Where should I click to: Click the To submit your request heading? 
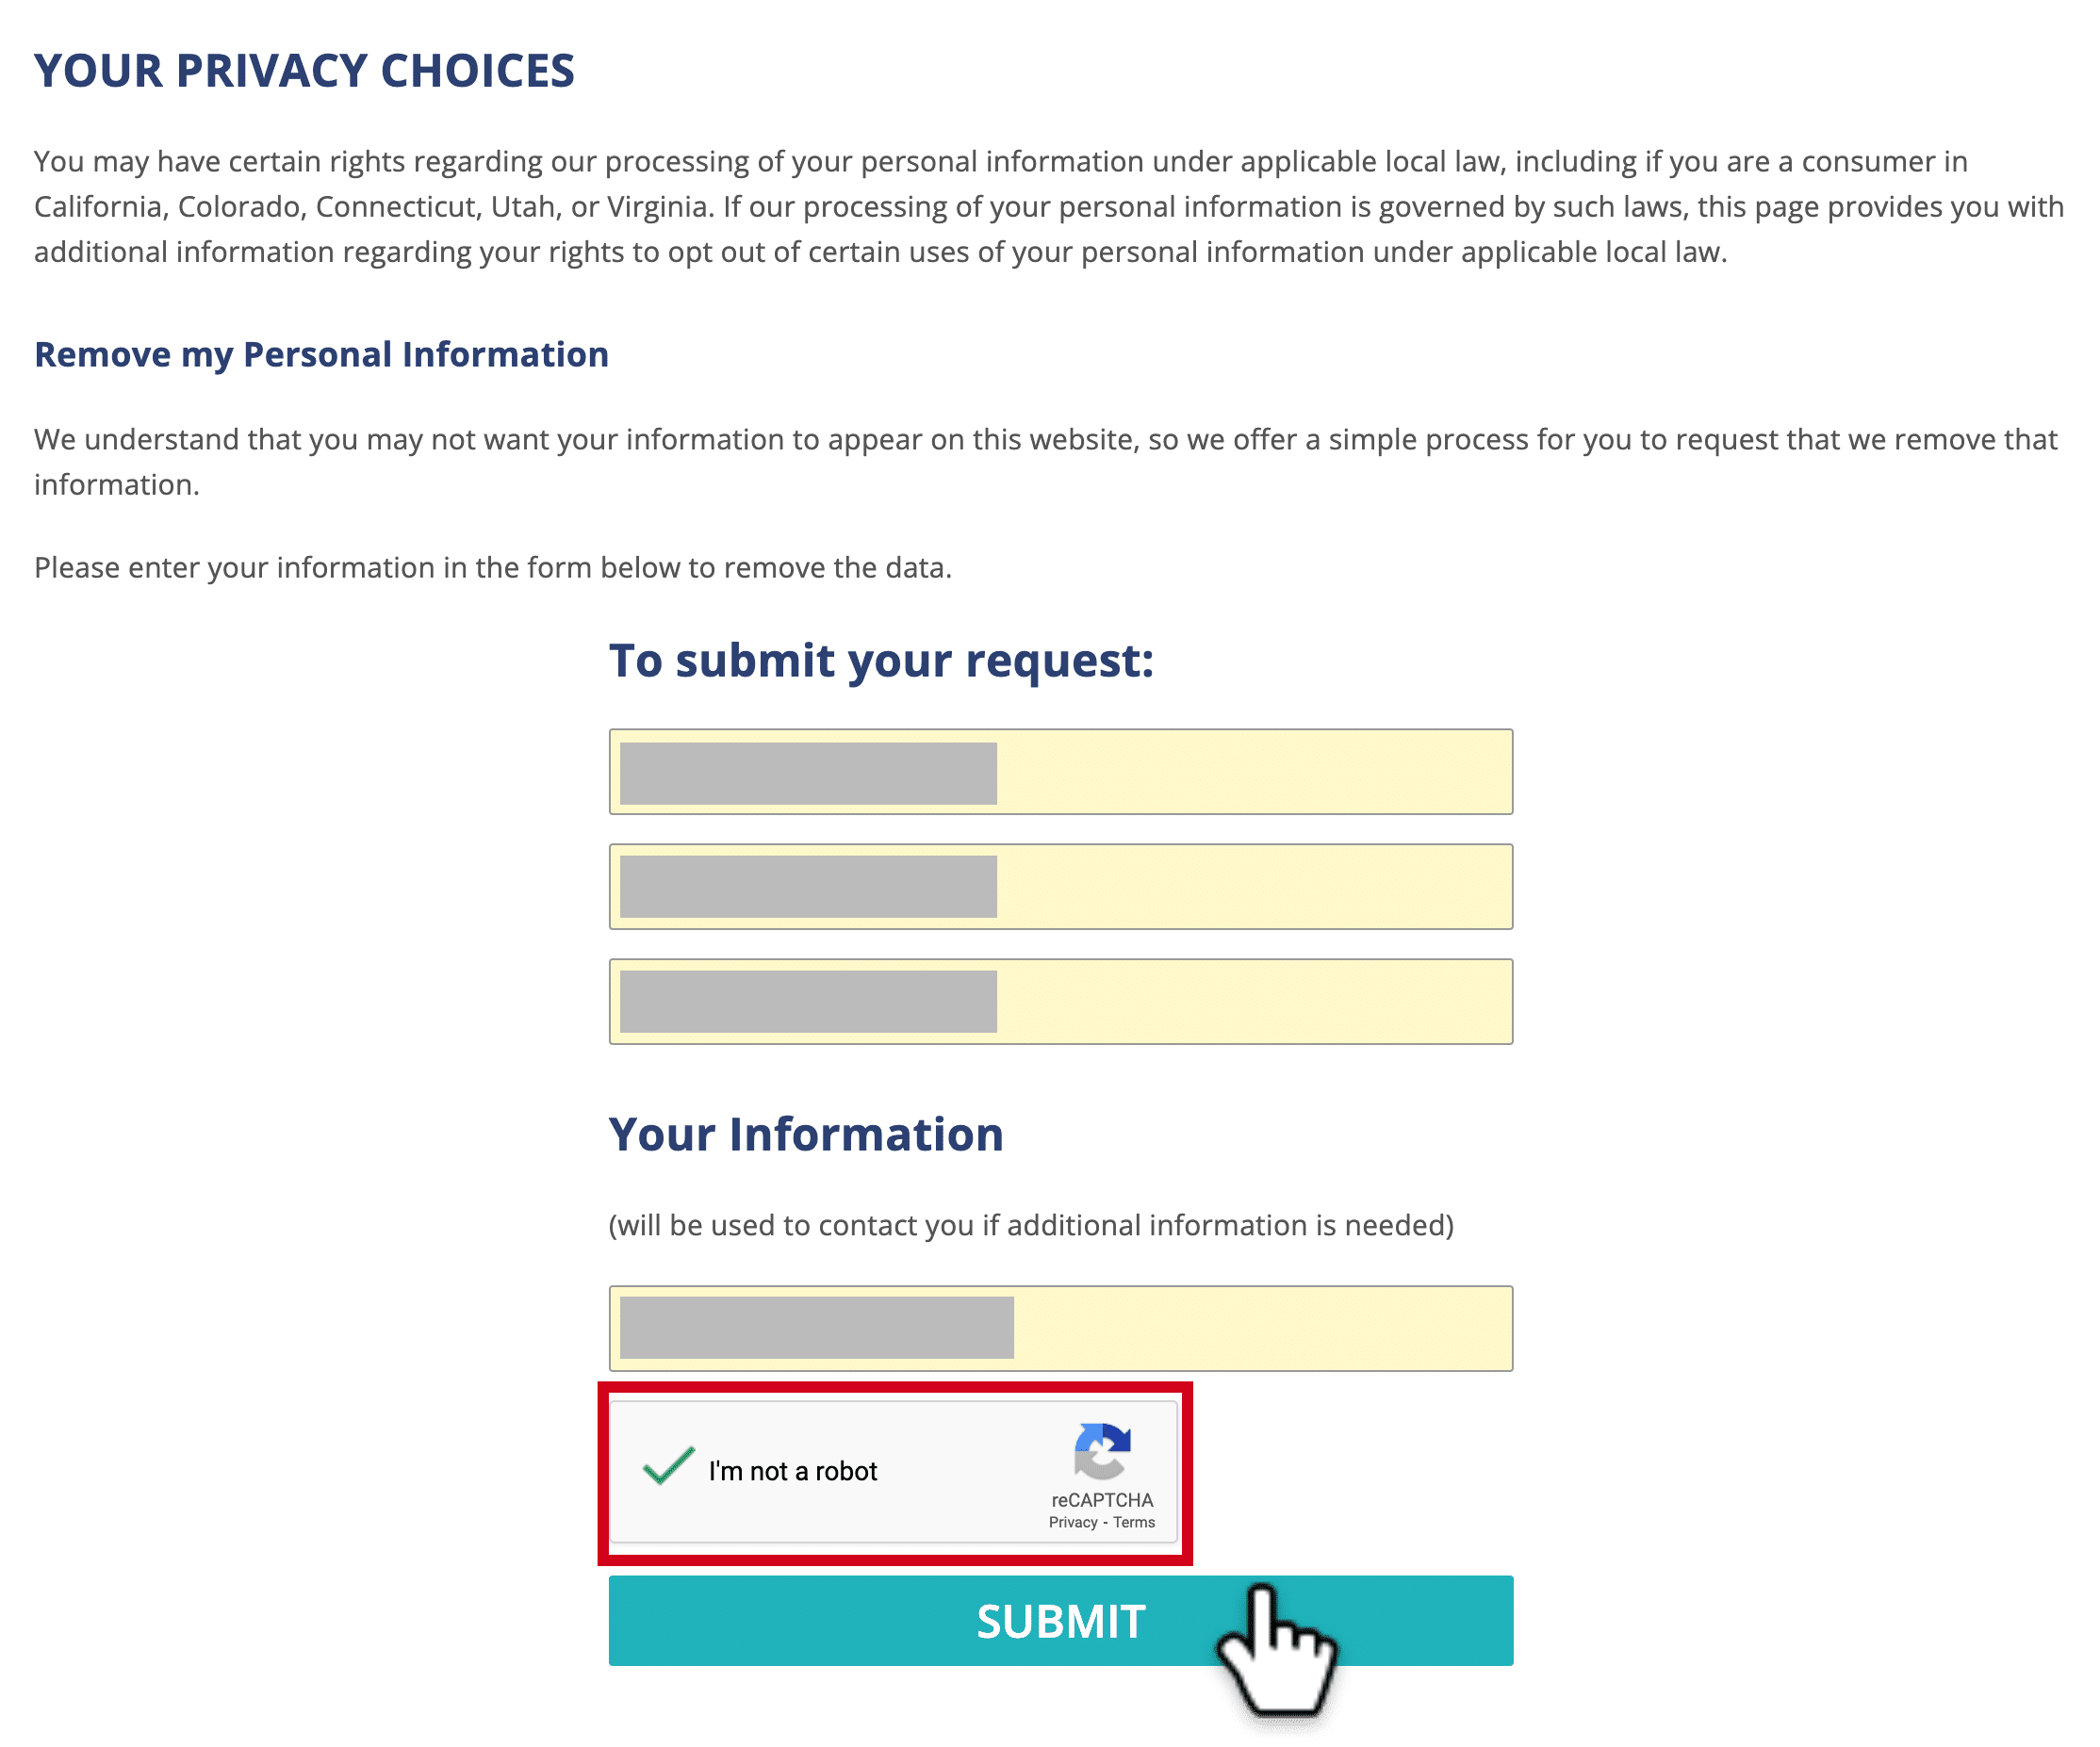(881, 661)
